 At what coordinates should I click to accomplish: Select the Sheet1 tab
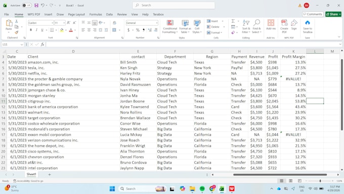point(31,174)
